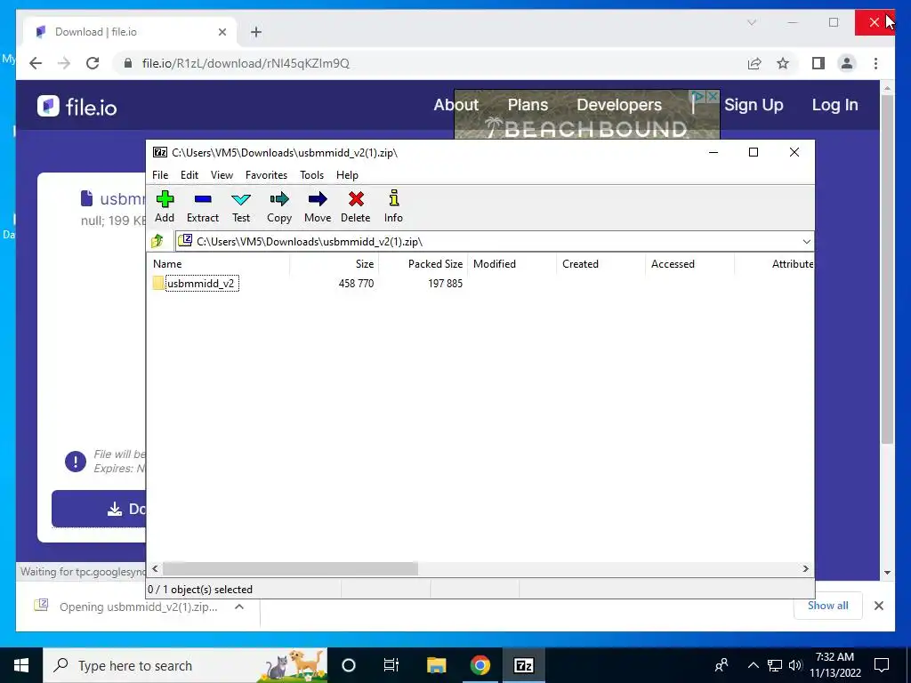Open the Developers link on file.io
This screenshot has width=911, height=683.
(619, 105)
